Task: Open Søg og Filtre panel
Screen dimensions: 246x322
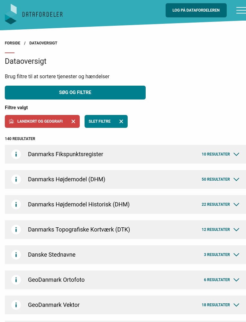Action: point(75,92)
